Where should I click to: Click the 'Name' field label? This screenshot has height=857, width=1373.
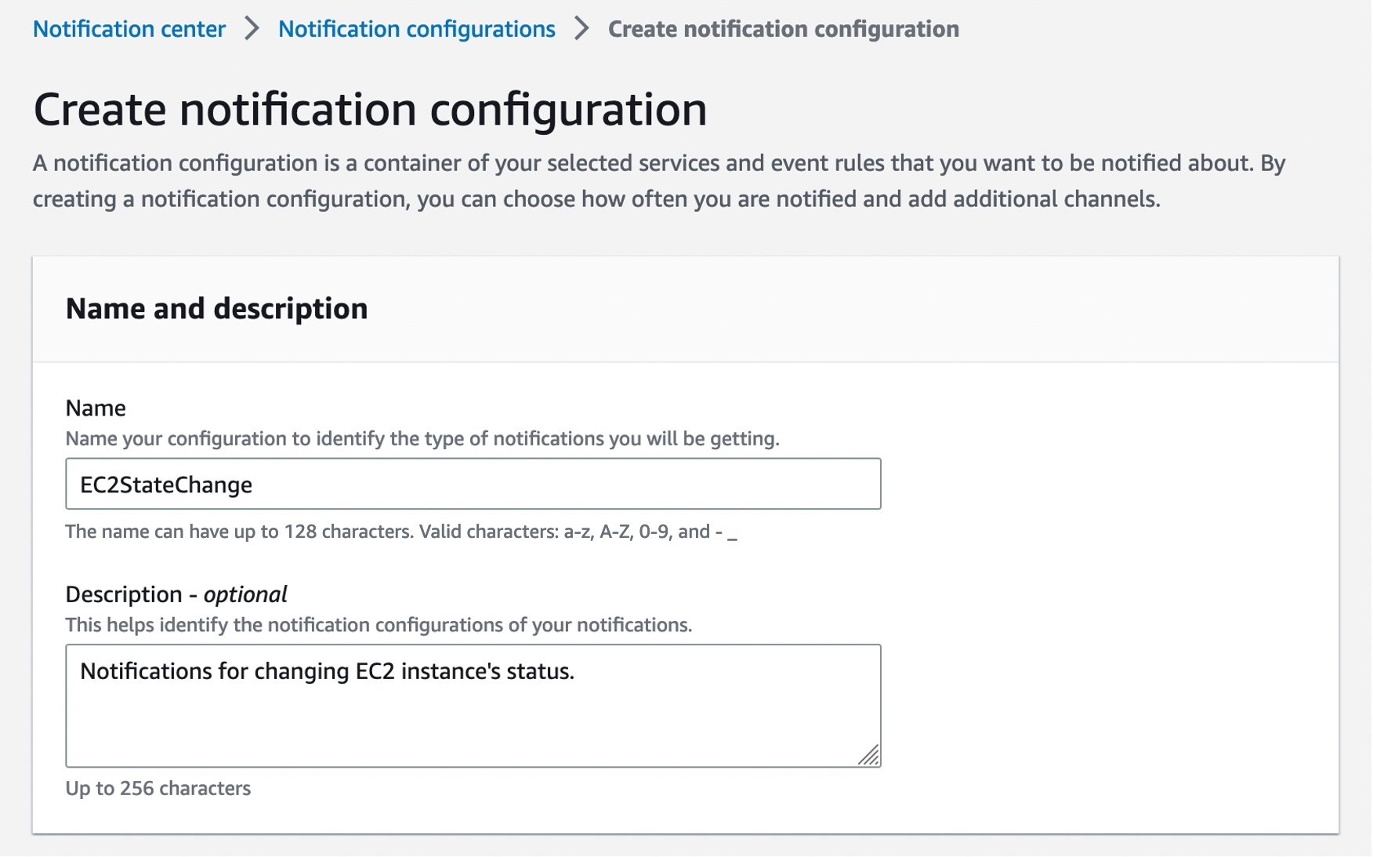[96, 408]
